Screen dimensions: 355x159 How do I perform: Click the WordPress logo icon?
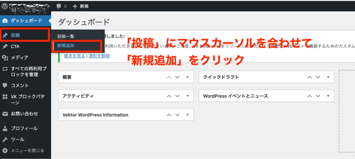(4, 6)
